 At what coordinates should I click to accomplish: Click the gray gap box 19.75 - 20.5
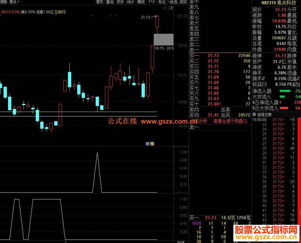click(164, 40)
